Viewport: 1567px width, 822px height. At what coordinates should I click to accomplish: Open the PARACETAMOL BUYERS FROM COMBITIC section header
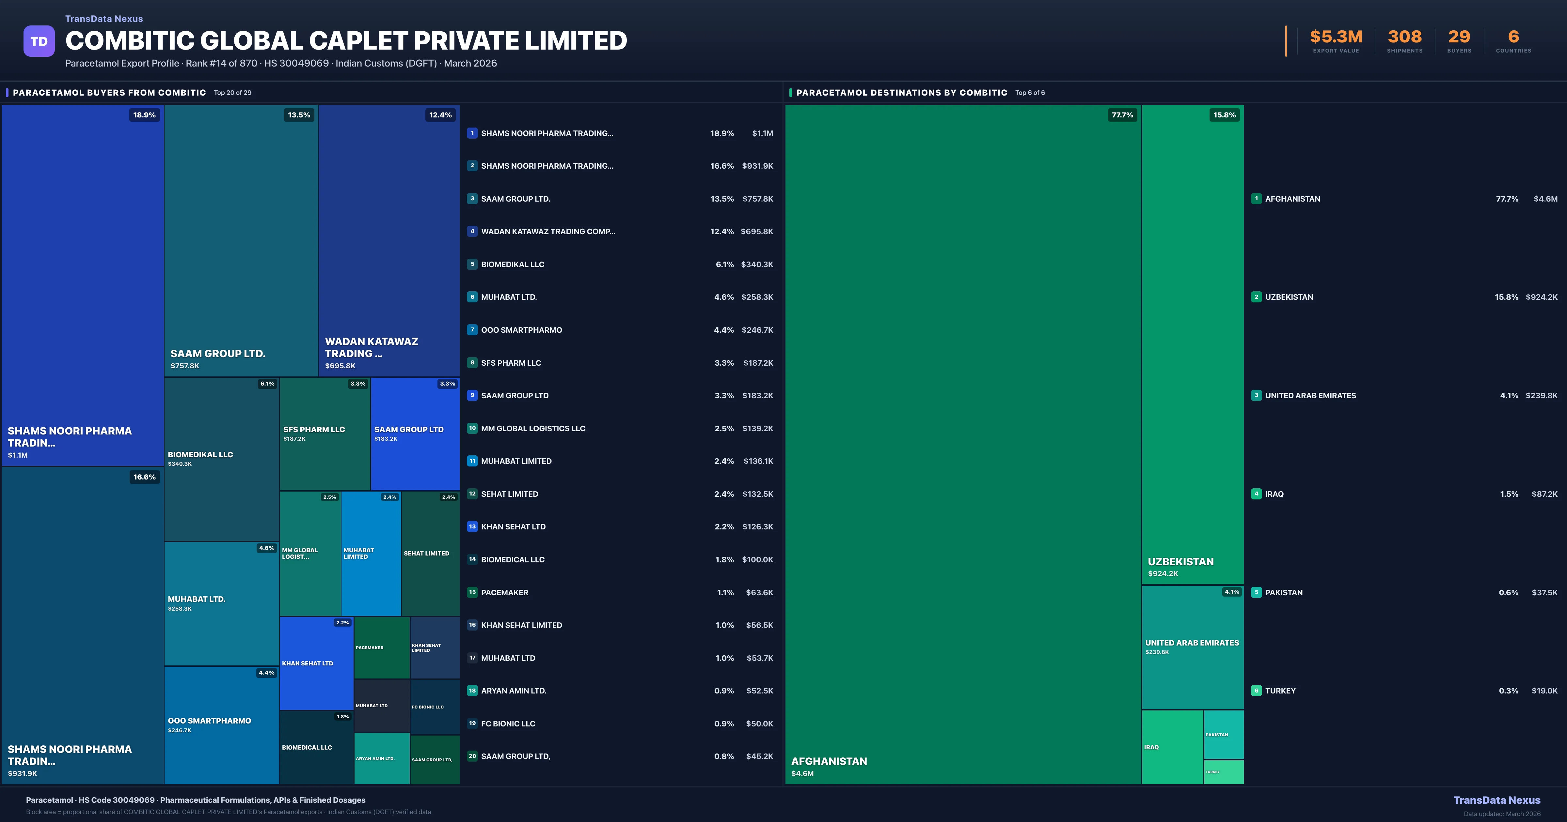tap(109, 92)
